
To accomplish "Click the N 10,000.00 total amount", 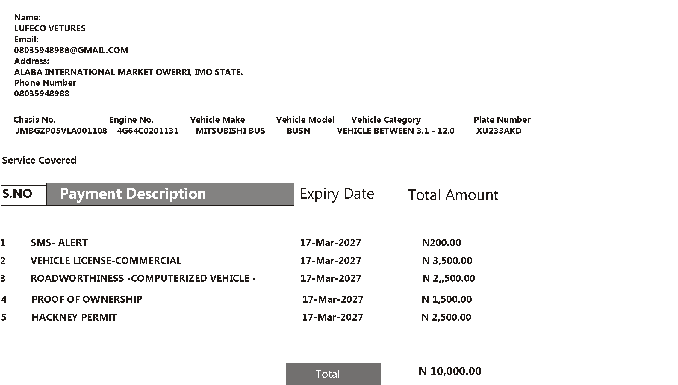I will tap(450, 371).
